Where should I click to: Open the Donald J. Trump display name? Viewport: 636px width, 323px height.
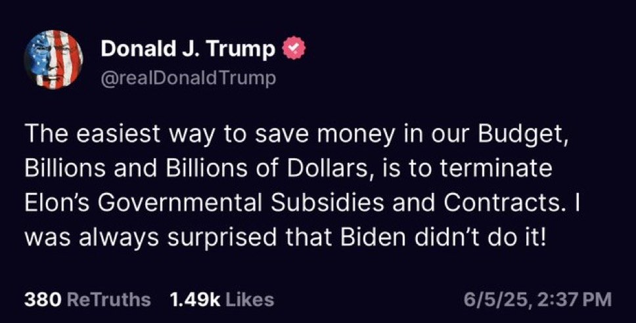(x=188, y=49)
